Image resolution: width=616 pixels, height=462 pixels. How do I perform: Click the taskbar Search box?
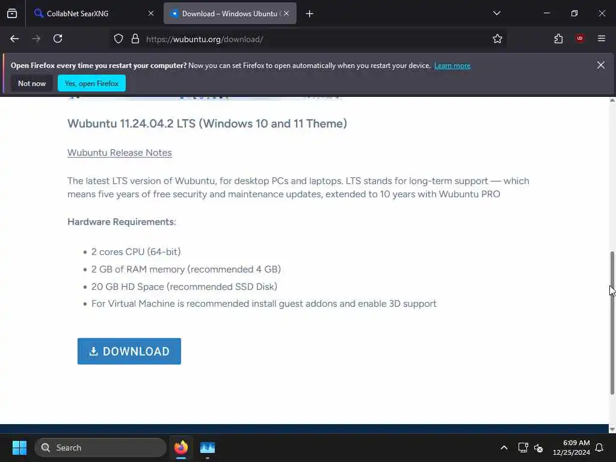coord(100,448)
